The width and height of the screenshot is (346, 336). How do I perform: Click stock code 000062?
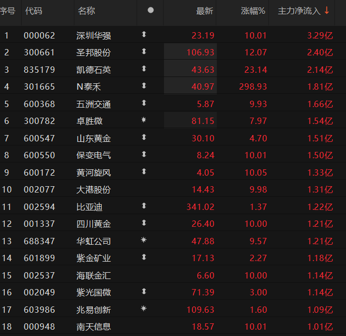pos(39,35)
